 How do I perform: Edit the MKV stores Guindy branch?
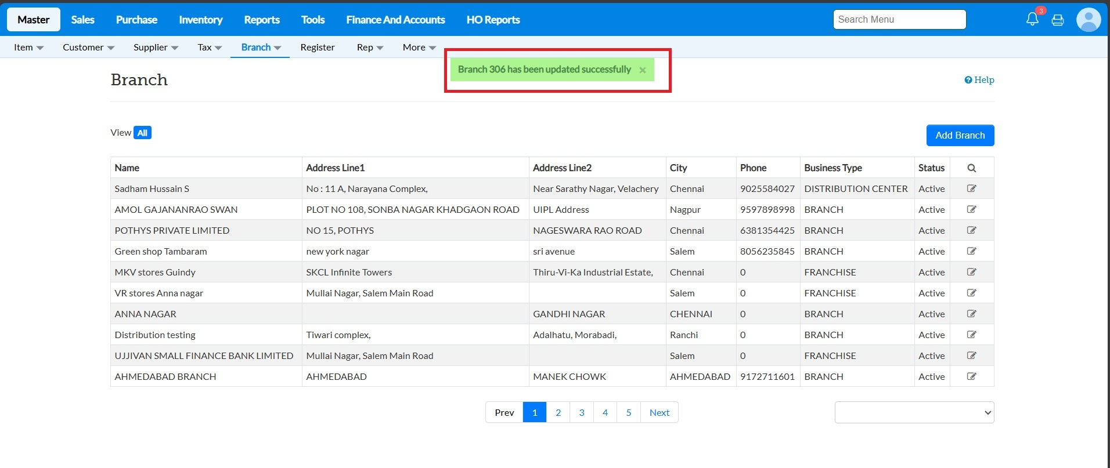click(x=971, y=272)
